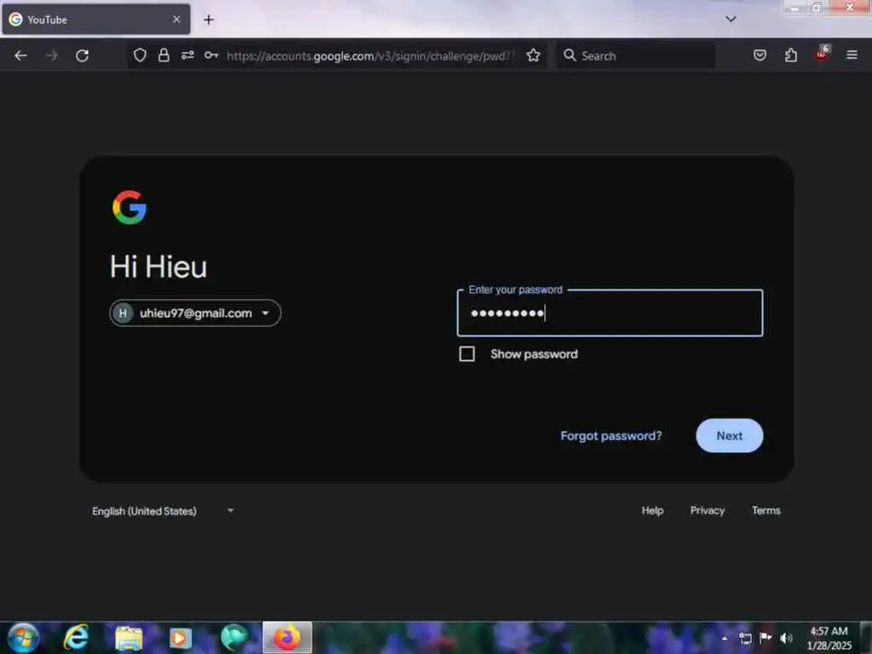List all tabs with the chevron
872x654 pixels.
tap(731, 19)
